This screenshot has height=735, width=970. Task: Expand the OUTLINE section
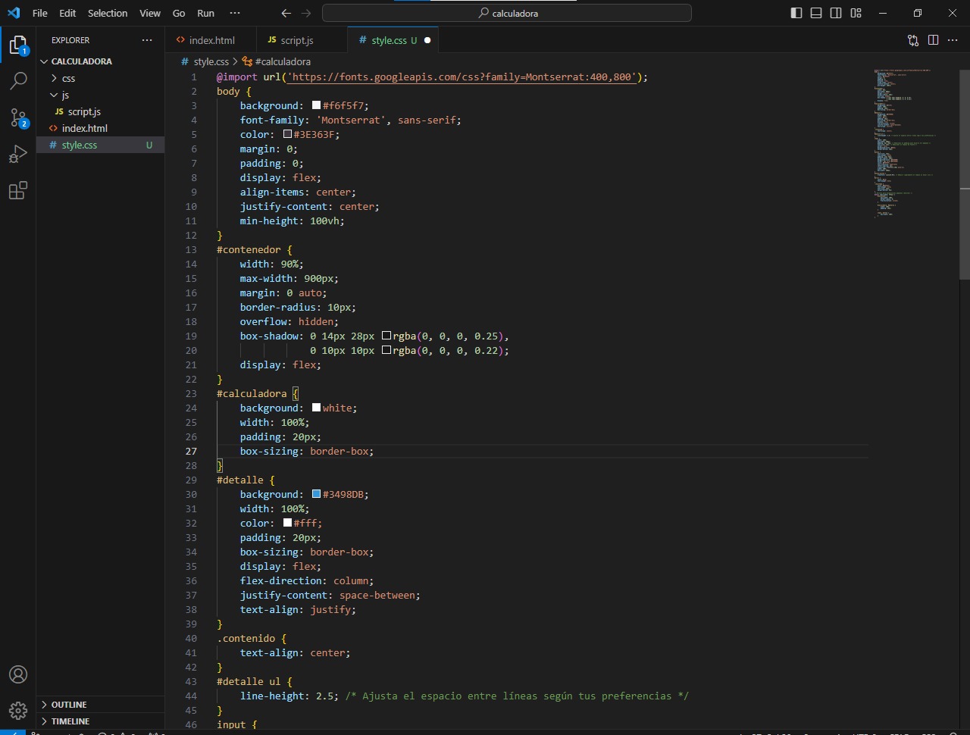point(100,705)
